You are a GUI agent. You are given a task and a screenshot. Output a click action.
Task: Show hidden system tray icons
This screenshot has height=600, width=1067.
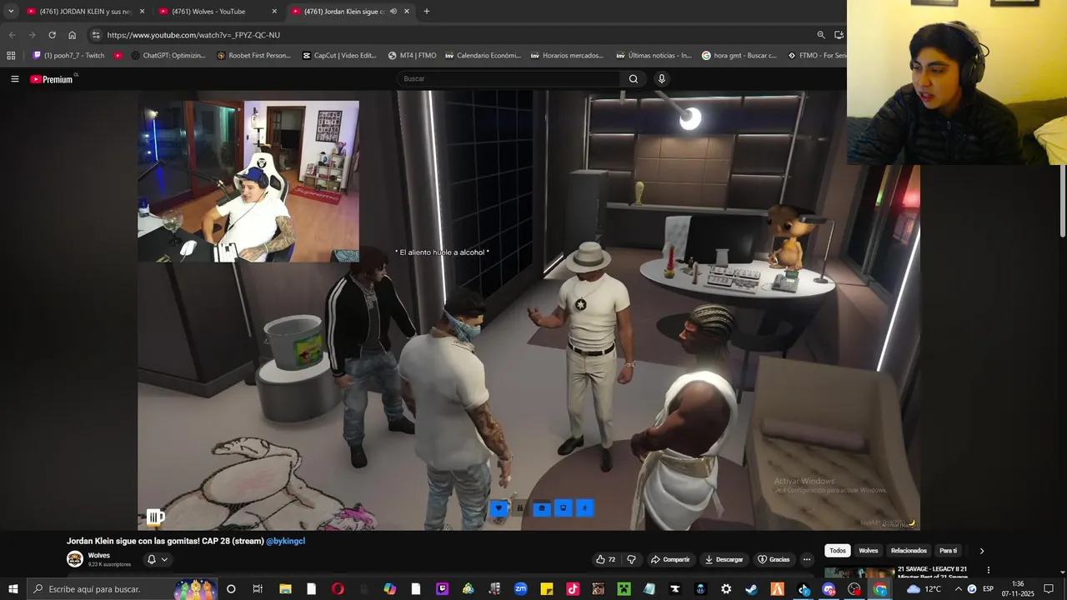point(958,589)
